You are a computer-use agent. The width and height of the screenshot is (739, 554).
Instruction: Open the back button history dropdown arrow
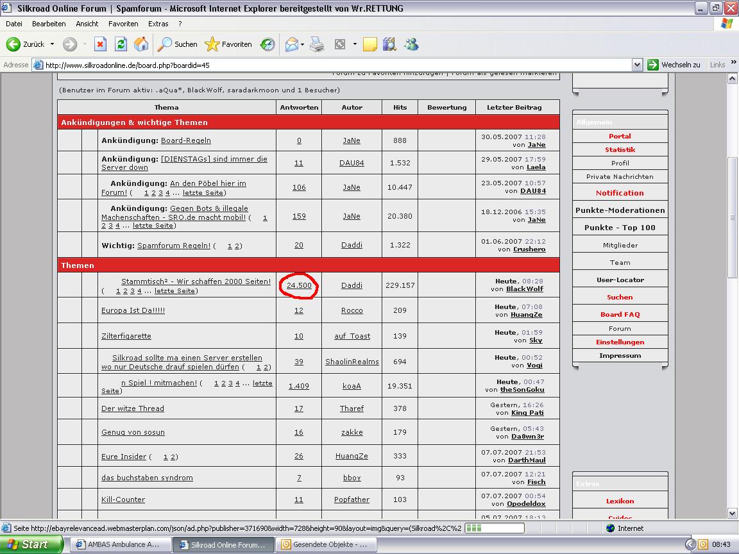pos(53,44)
